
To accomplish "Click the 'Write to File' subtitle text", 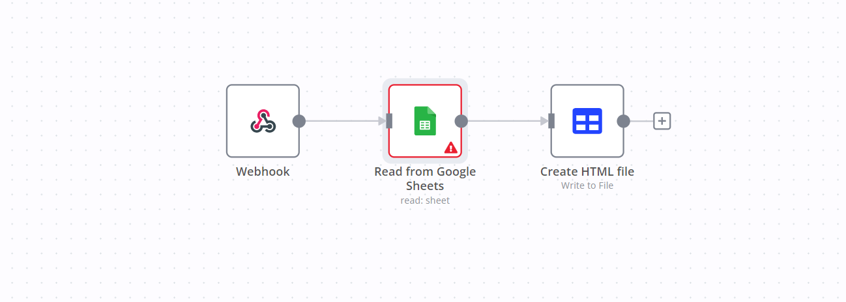I will [587, 185].
